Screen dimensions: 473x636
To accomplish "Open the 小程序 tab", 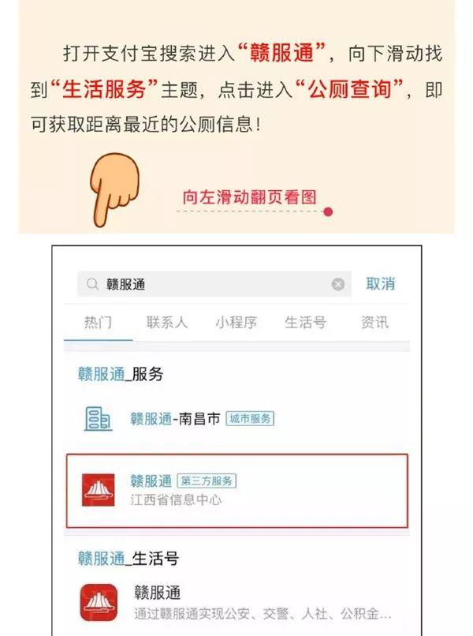I will (x=236, y=323).
